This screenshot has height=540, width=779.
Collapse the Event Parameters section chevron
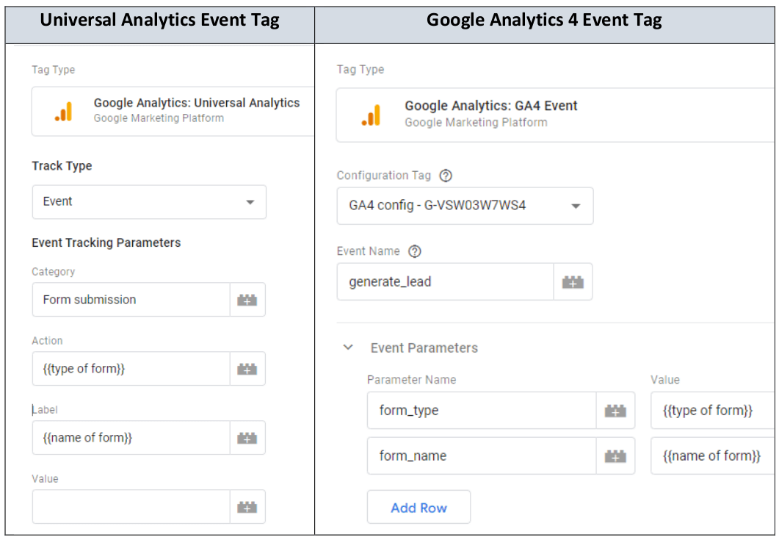[x=348, y=347]
